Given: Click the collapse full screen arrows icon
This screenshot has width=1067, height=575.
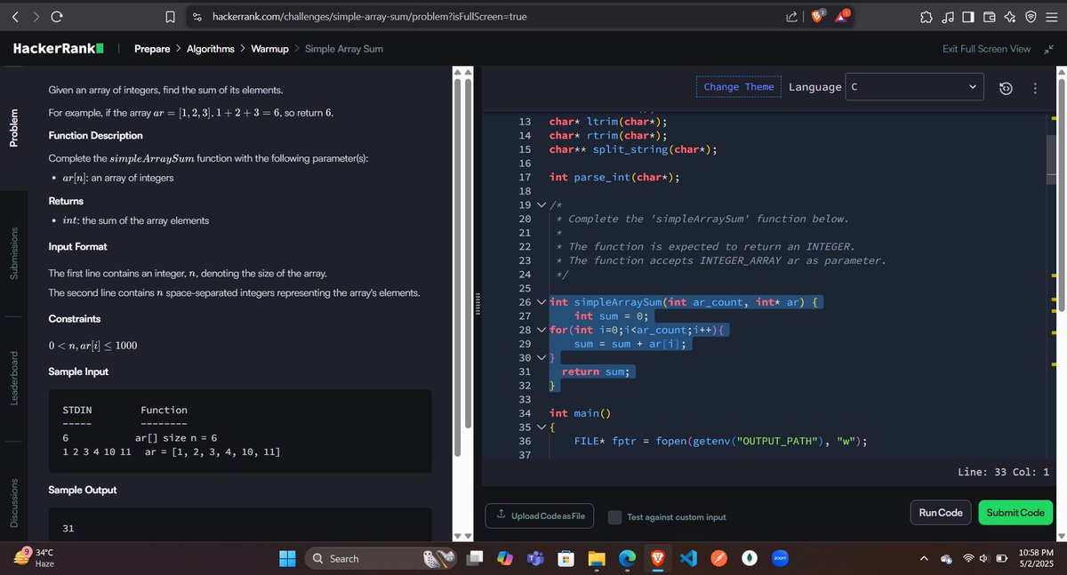Looking at the screenshot, I should coord(1048,49).
